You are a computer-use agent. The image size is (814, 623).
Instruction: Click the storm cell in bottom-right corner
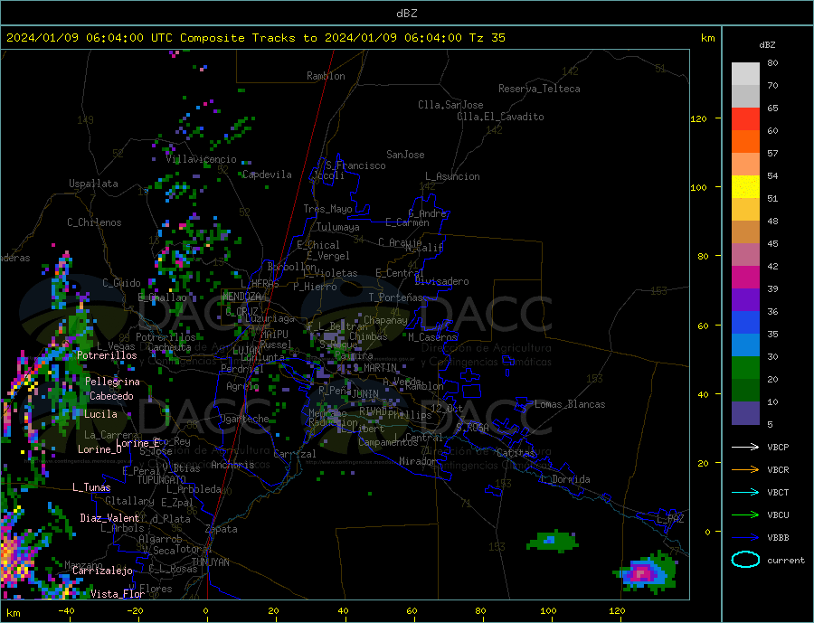point(645,573)
